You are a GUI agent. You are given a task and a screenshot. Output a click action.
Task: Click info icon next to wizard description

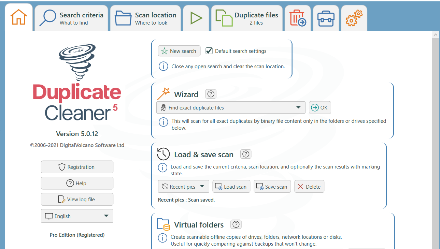pyautogui.click(x=164, y=122)
